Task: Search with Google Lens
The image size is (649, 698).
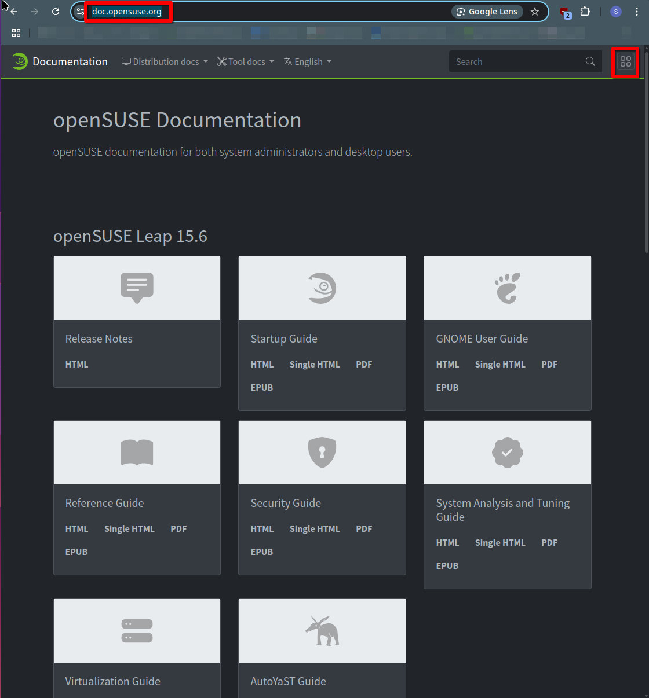Action: pyautogui.click(x=487, y=12)
